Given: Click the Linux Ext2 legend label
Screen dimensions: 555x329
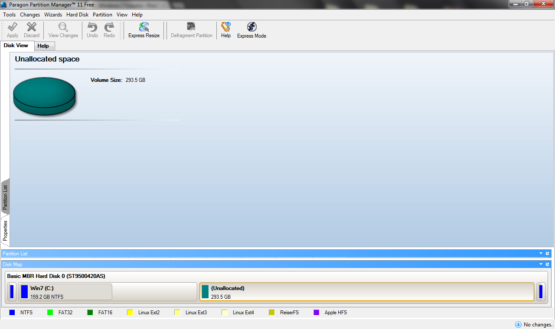Looking at the screenshot, I should [149, 313].
